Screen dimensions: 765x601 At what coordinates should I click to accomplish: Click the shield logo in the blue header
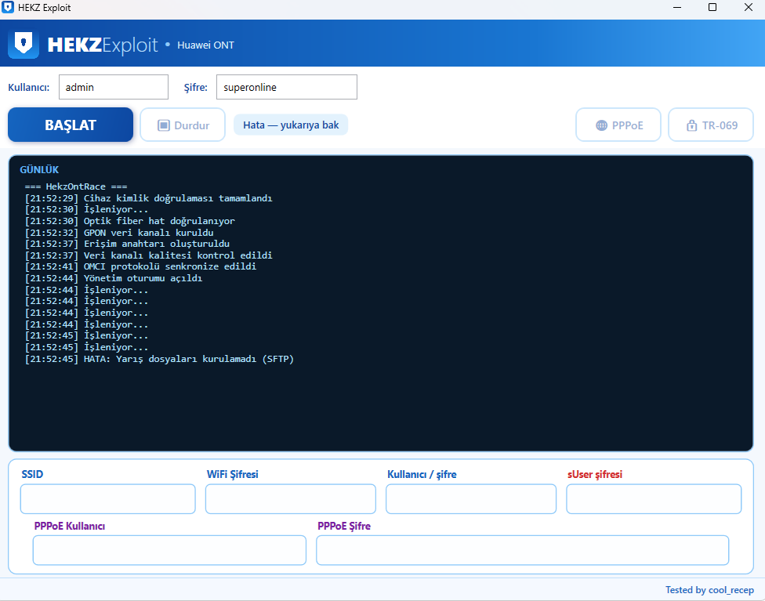point(24,44)
